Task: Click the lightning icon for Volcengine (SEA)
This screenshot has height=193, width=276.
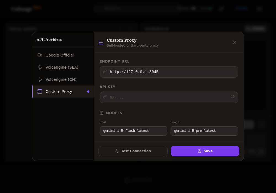Action: click(40, 67)
